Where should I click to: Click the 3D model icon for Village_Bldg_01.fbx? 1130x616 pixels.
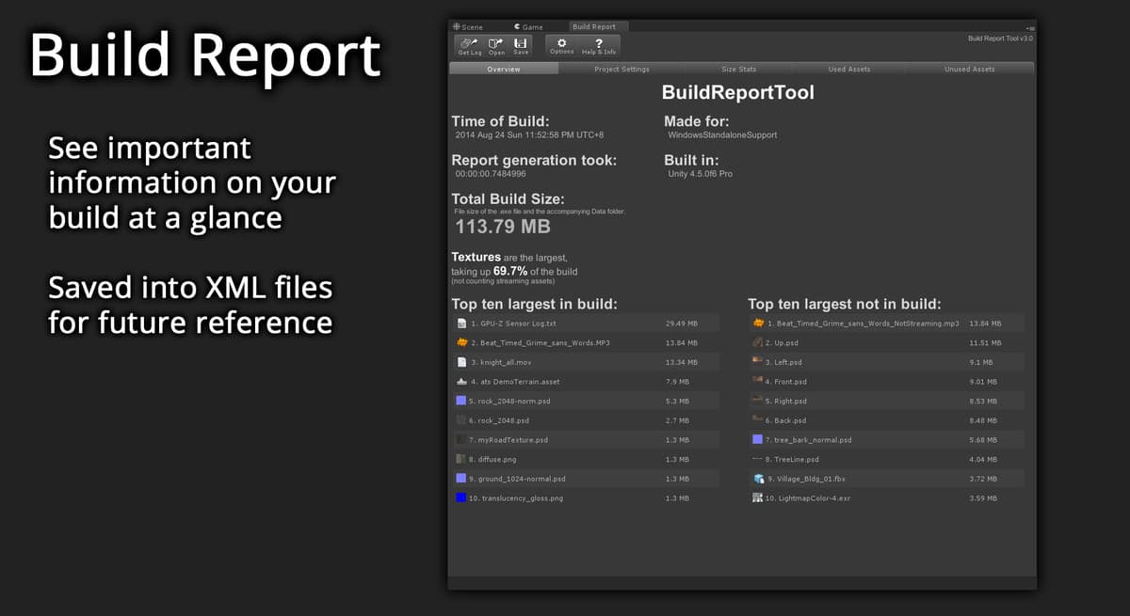(x=757, y=479)
